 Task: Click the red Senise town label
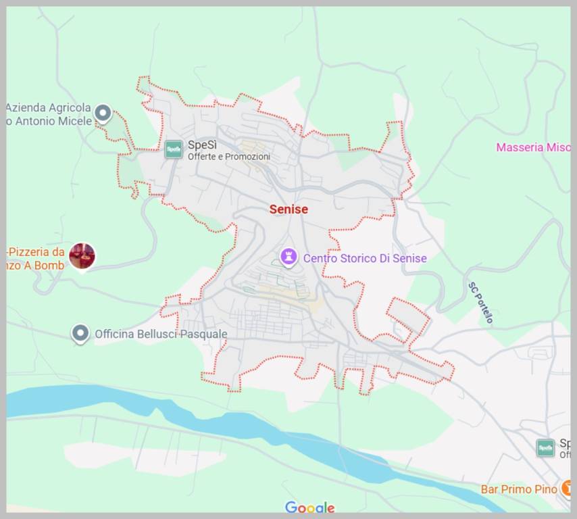[x=288, y=209]
